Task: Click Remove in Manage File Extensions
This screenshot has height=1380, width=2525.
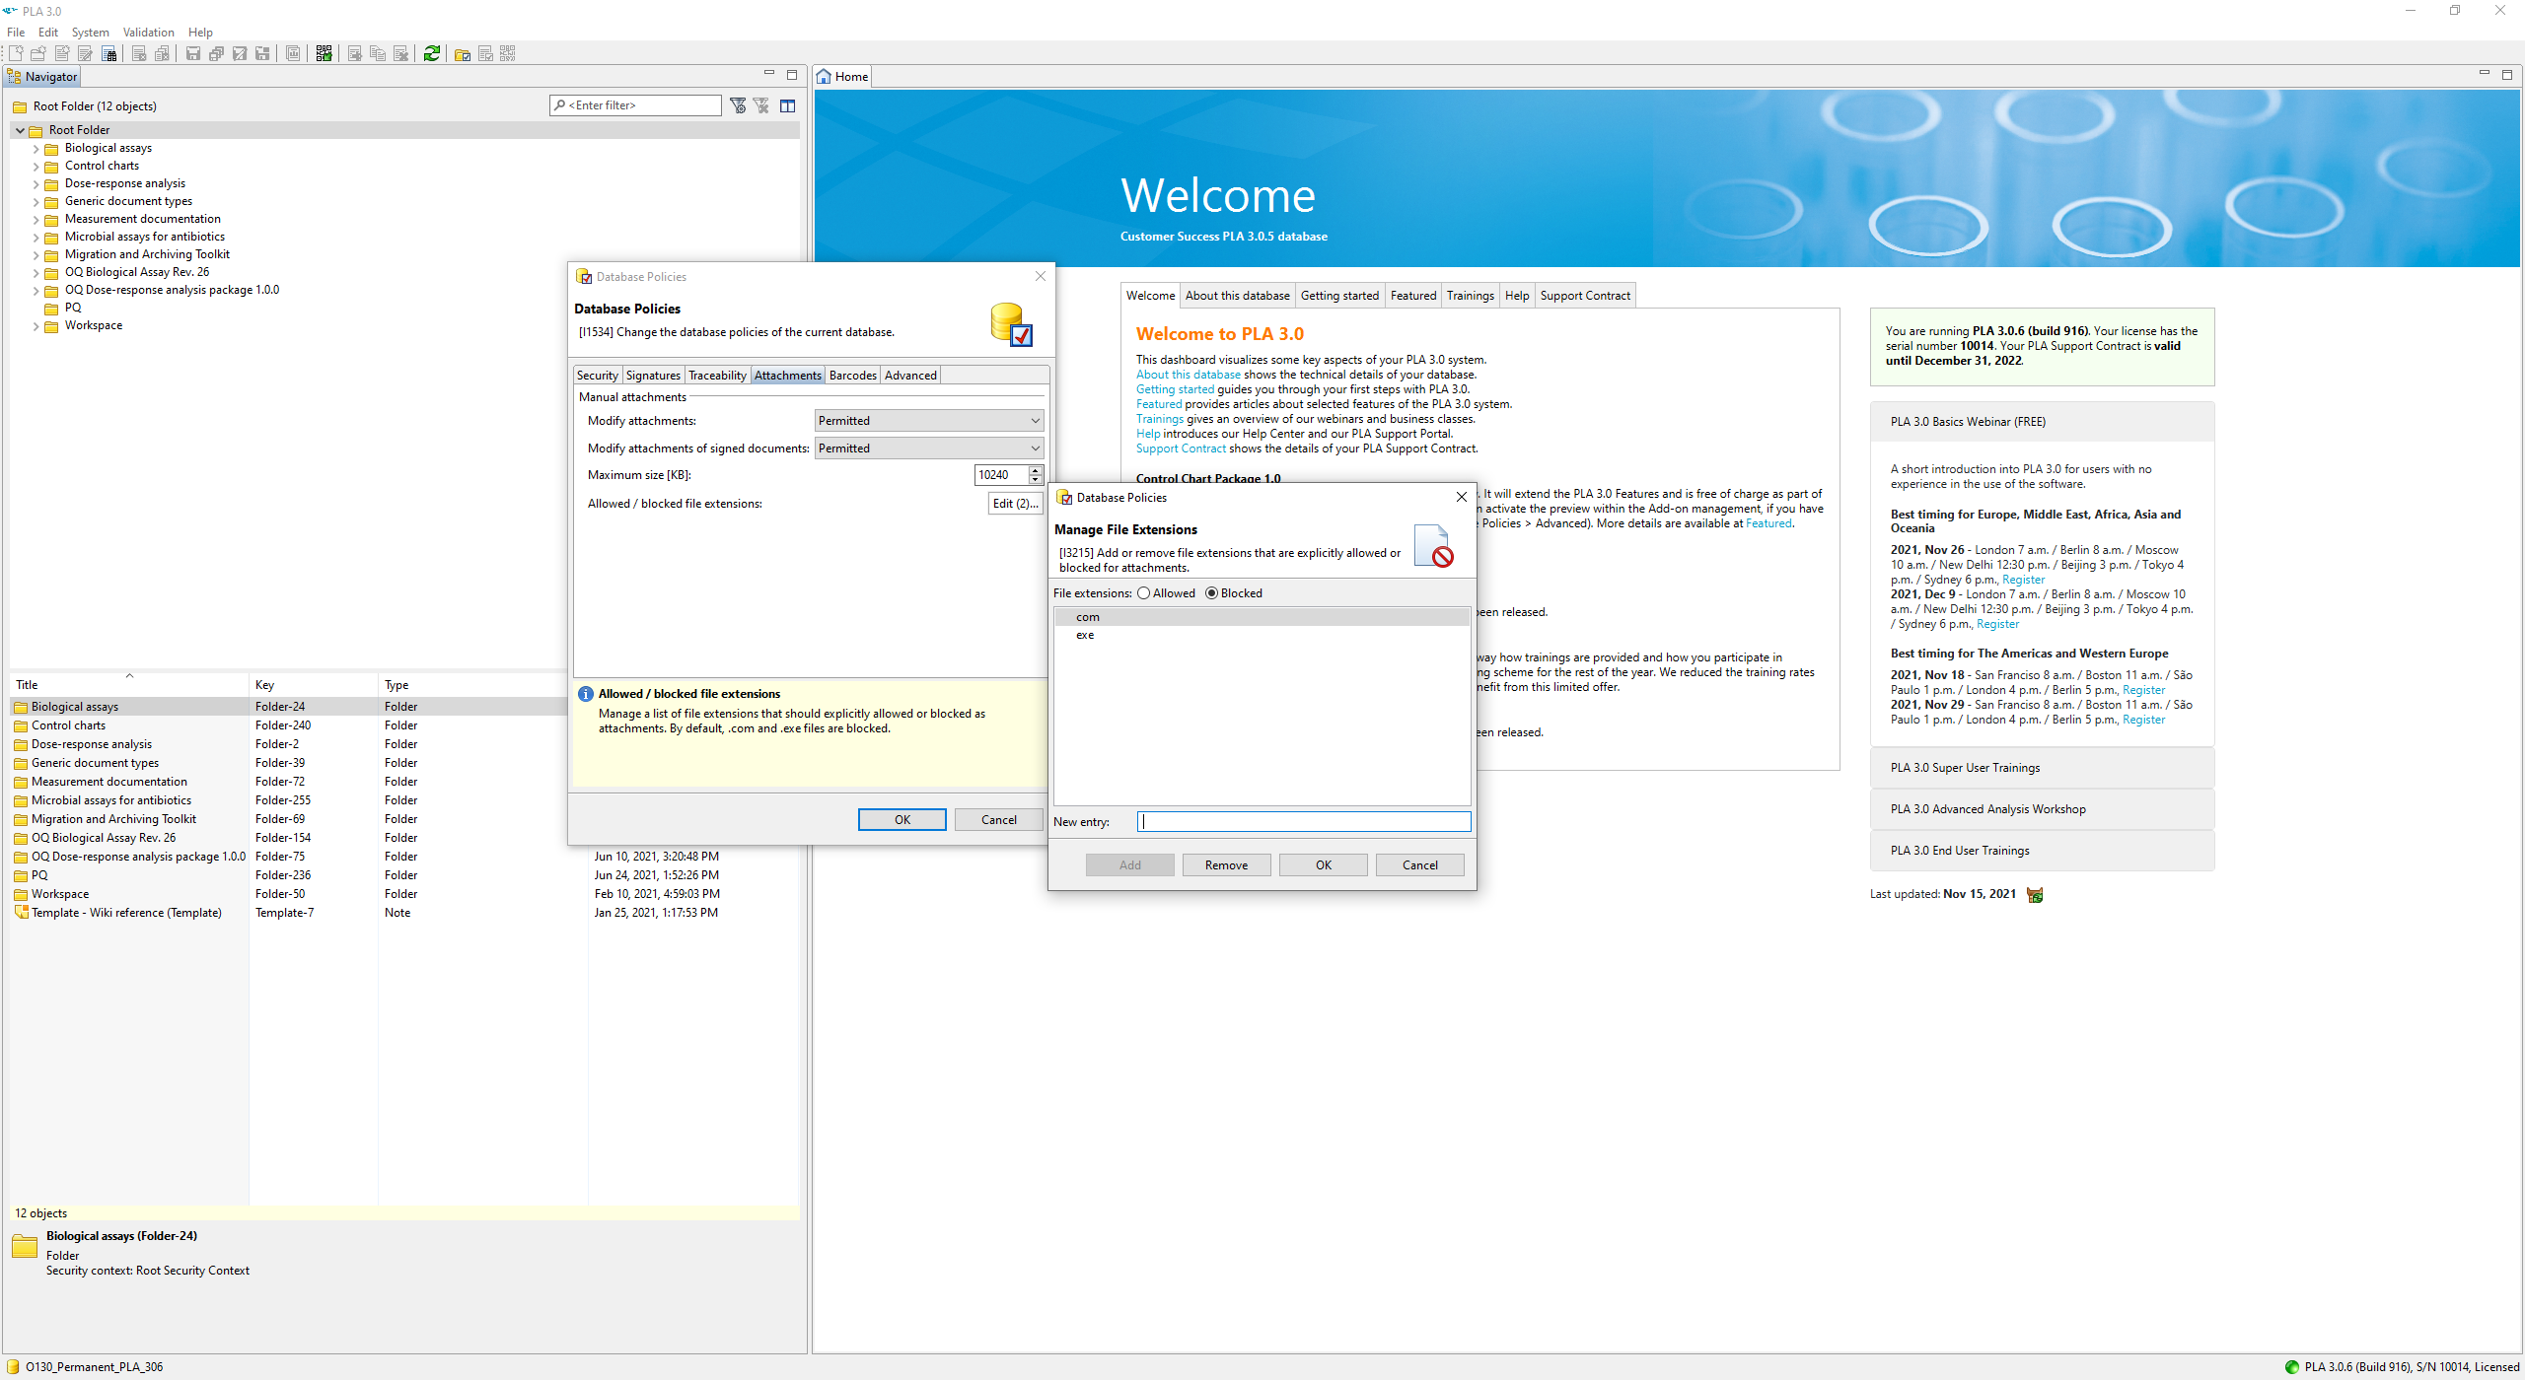Action: [1226, 864]
